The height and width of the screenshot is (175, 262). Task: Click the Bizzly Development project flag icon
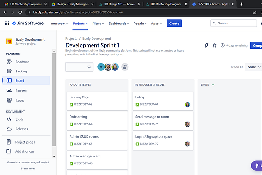point(9,41)
